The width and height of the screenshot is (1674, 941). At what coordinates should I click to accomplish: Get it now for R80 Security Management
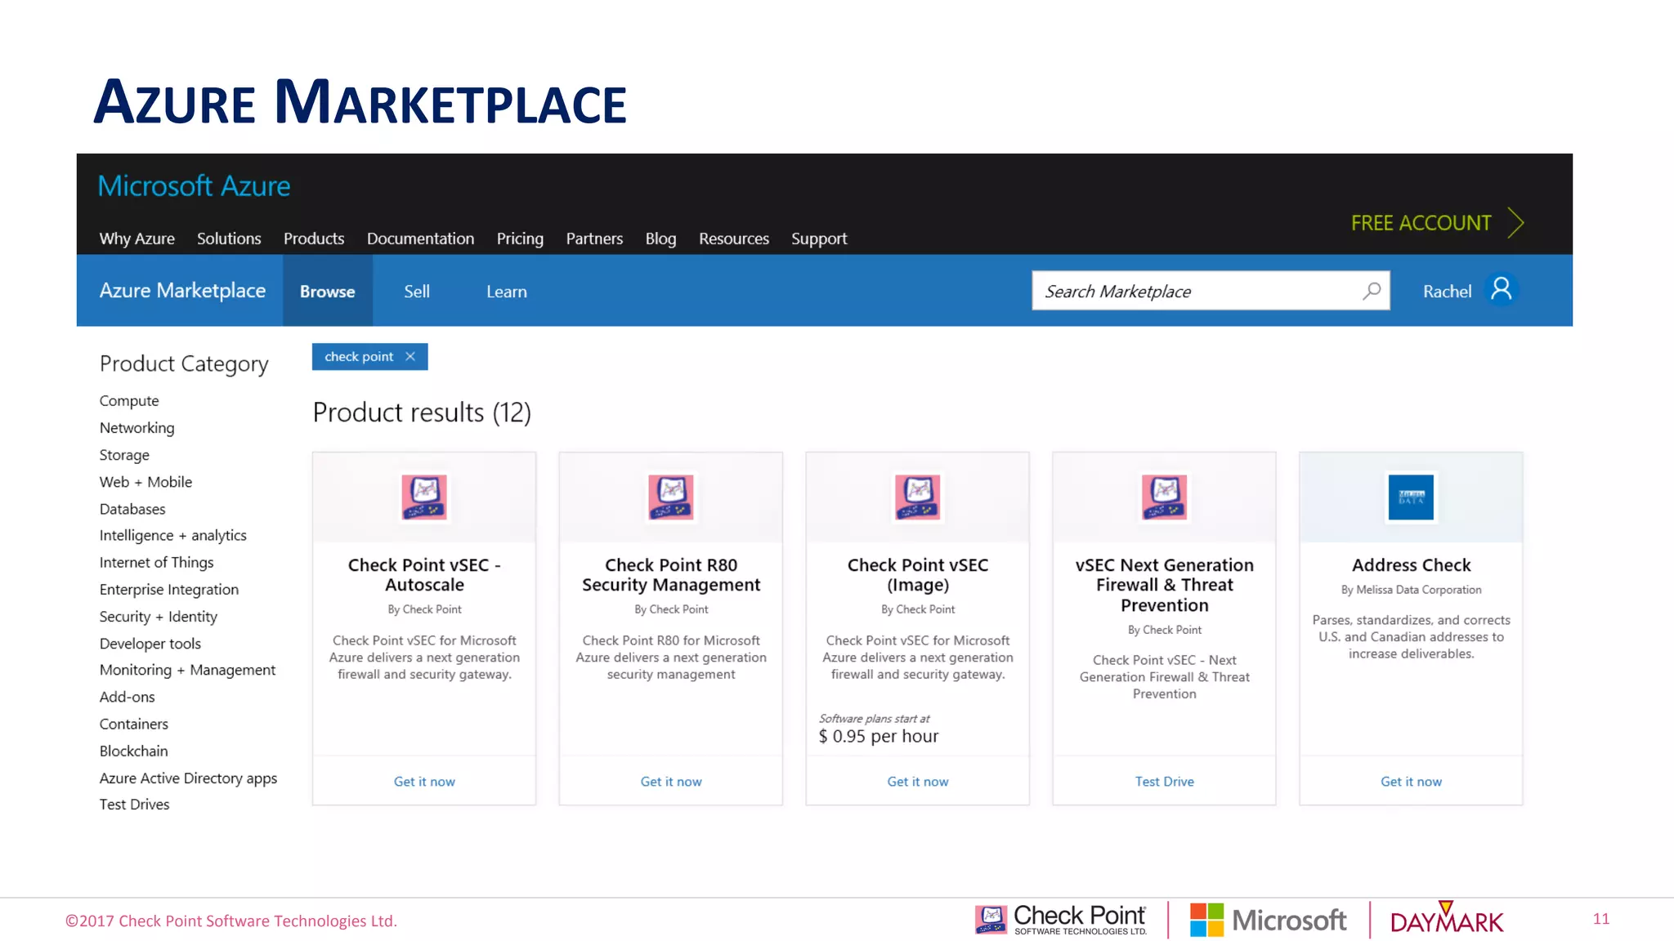[x=671, y=781]
